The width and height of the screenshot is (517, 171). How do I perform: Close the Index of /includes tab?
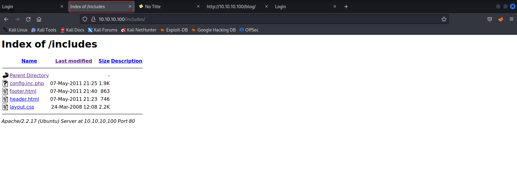[130, 6]
